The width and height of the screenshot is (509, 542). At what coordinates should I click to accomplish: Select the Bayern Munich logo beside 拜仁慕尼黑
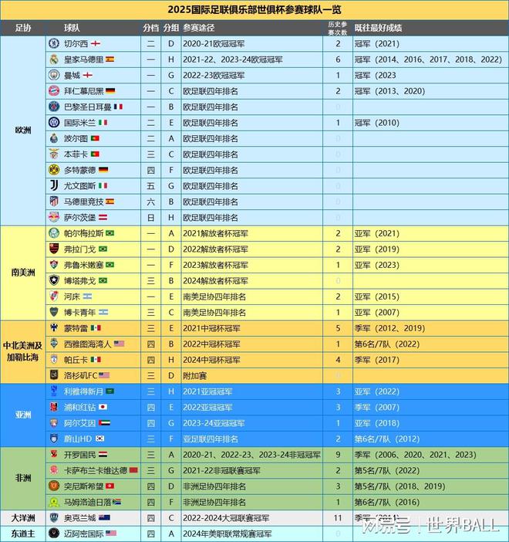tap(54, 90)
